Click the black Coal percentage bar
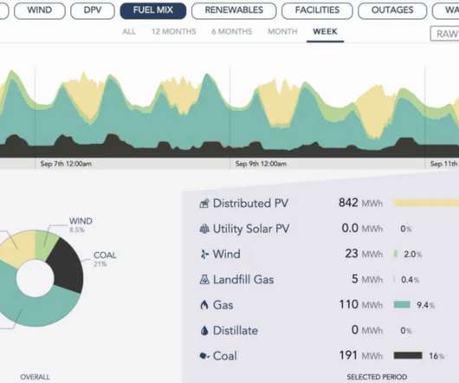 408,355
